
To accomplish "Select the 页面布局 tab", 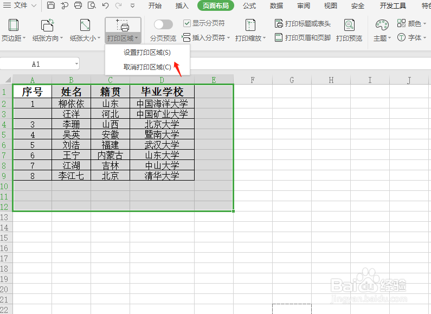I will pos(216,5).
